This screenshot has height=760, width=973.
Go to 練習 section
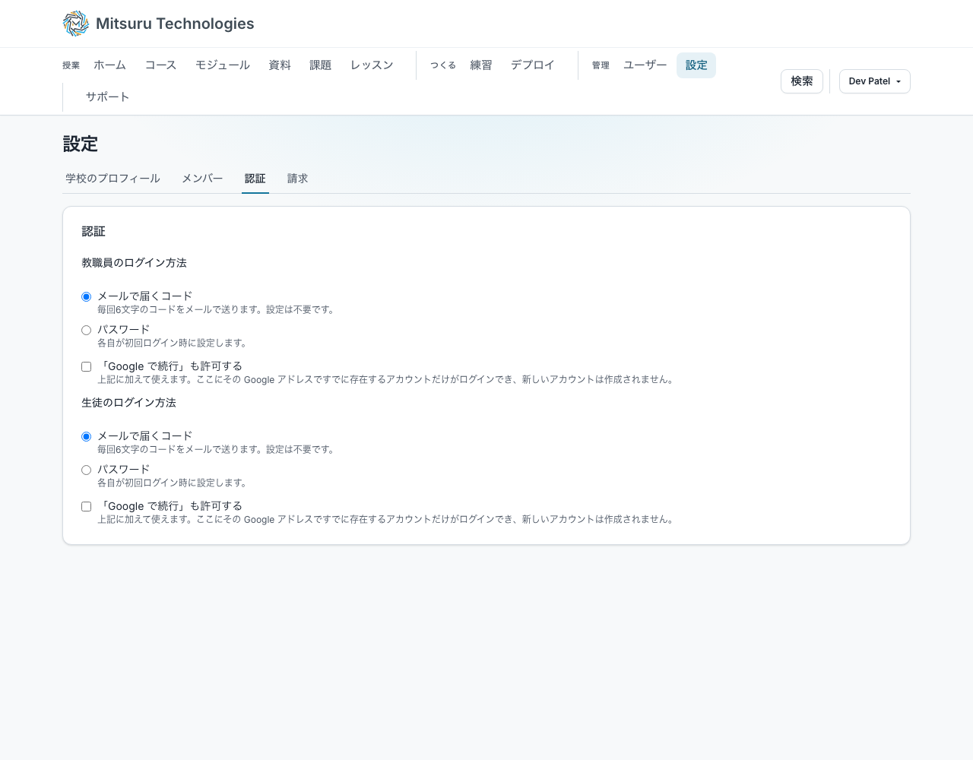(x=481, y=65)
